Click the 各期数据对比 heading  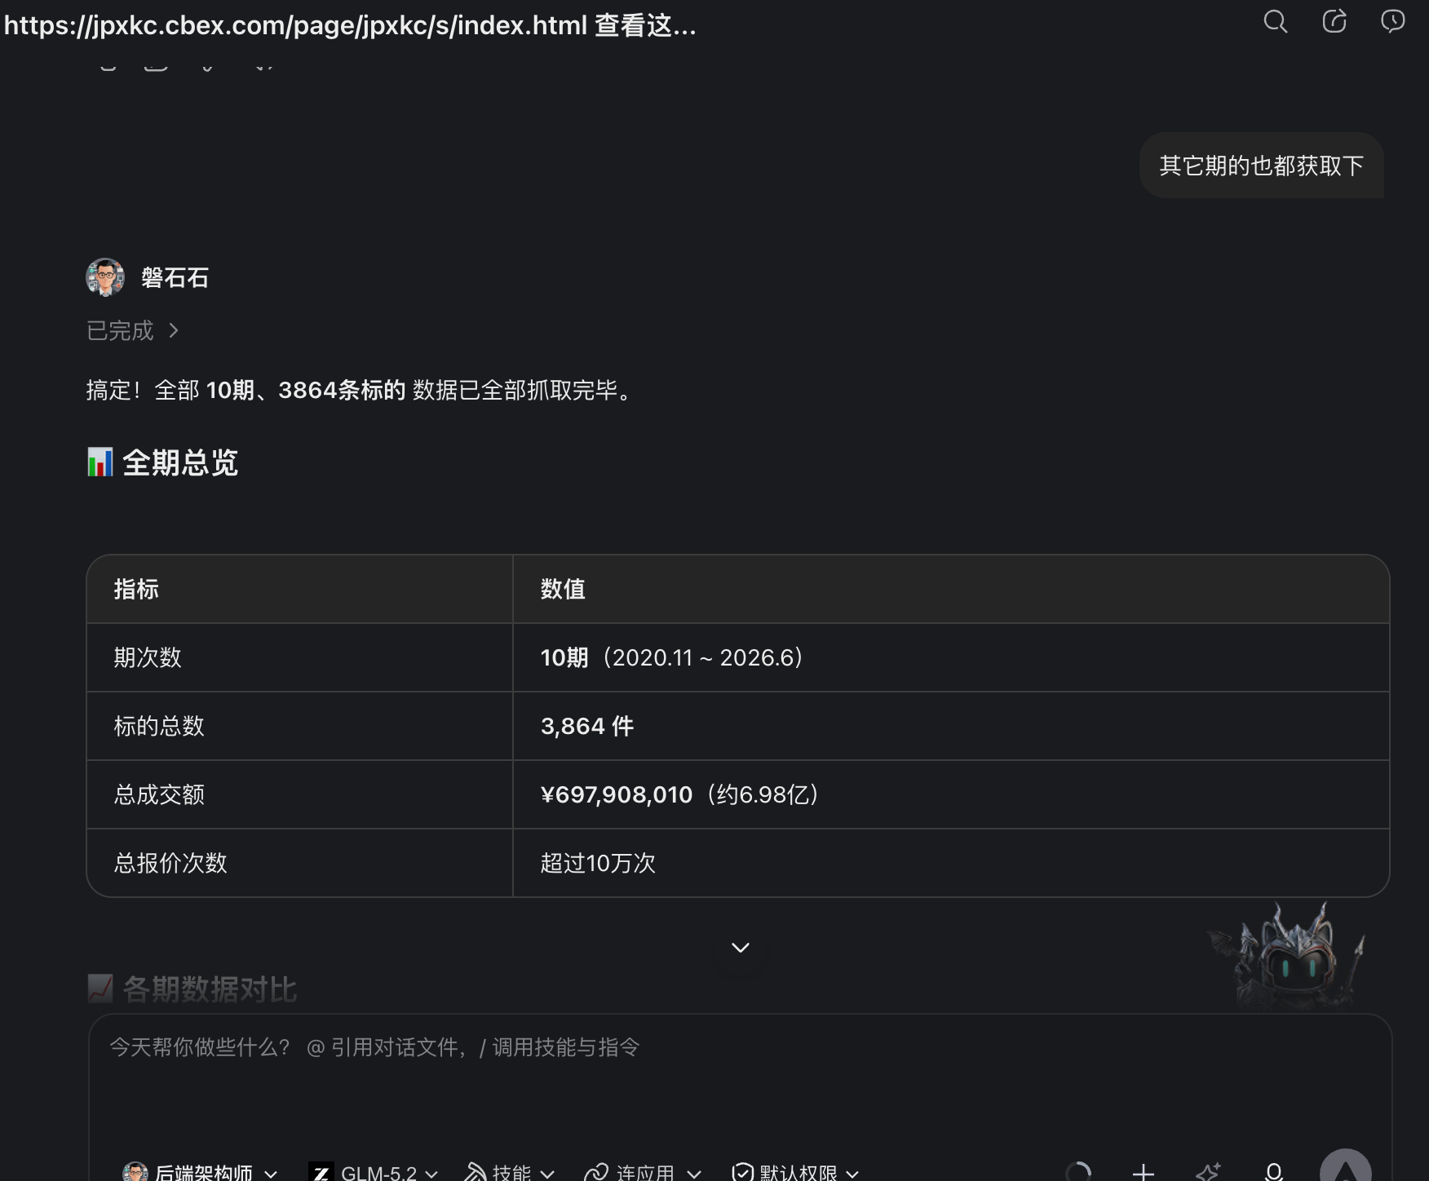click(x=210, y=989)
